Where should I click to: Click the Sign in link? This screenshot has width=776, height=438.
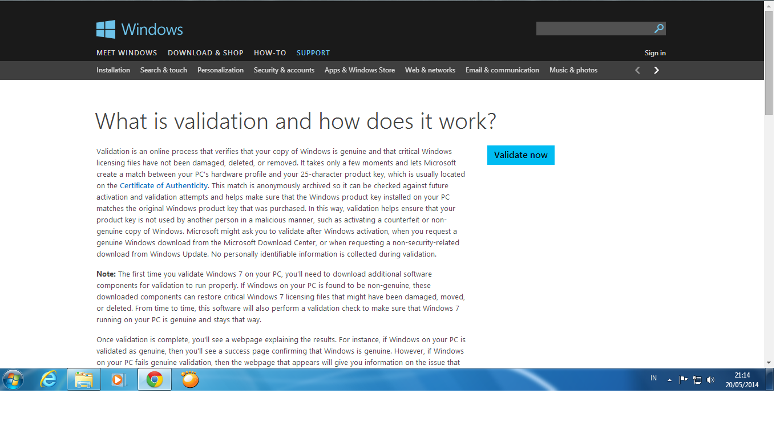(x=655, y=53)
